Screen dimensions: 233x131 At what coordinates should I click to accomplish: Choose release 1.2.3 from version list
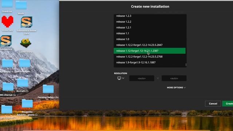pos(150,16)
